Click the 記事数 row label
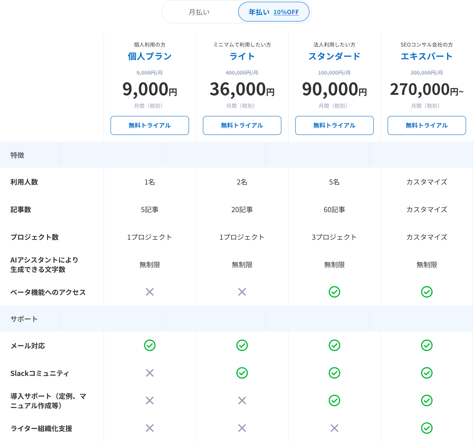Viewport: 473px width, 442px height. (21, 210)
